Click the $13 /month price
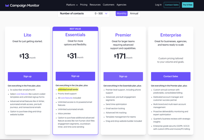 (x=28, y=56)
